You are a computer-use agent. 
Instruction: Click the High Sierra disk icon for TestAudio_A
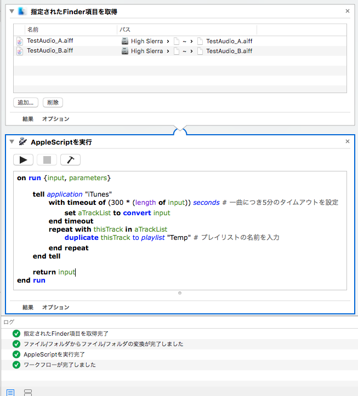125,41
